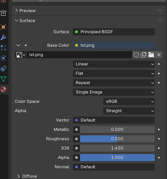The width and height of the screenshot is (167, 179).
Task: Duplicate the txt.png image datablock
Action: click(144, 55)
